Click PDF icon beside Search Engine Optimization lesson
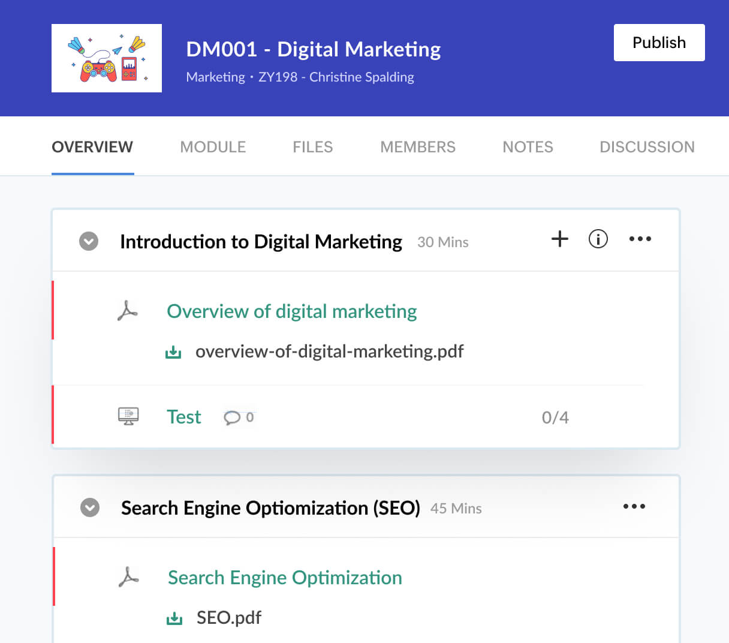Image resolution: width=729 pixels, height=643 pixels. tap(129, 577)
